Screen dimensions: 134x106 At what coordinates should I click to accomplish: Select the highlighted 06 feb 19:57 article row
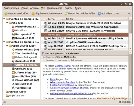85,35
